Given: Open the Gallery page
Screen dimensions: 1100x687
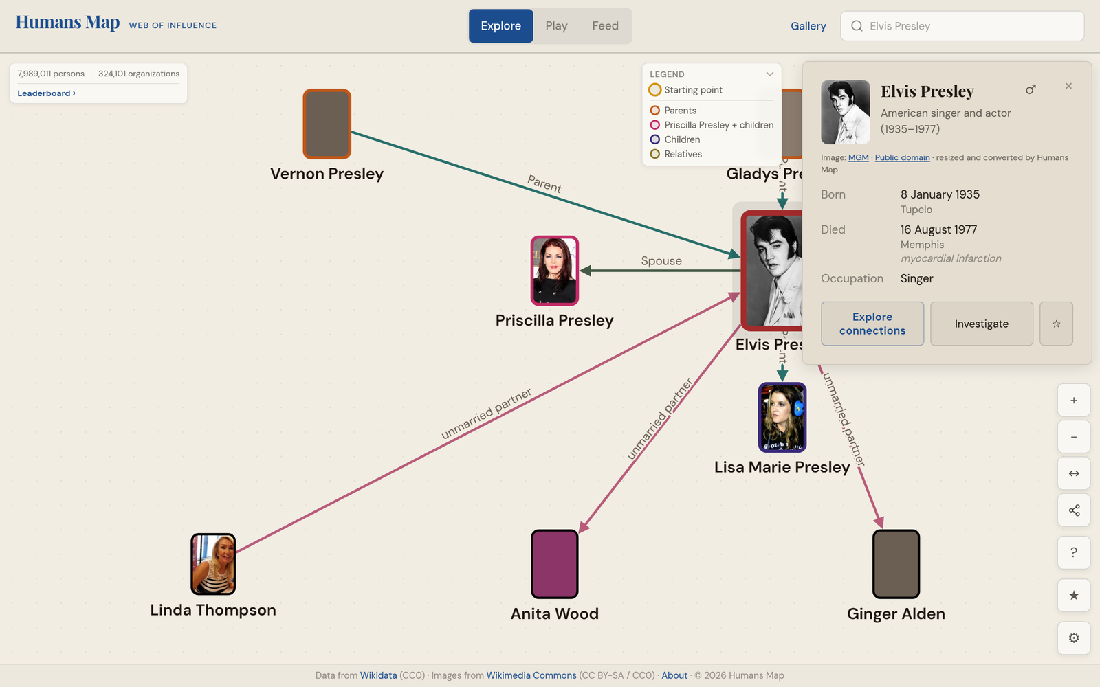Looking at the screenshot, I should (808, 26).
